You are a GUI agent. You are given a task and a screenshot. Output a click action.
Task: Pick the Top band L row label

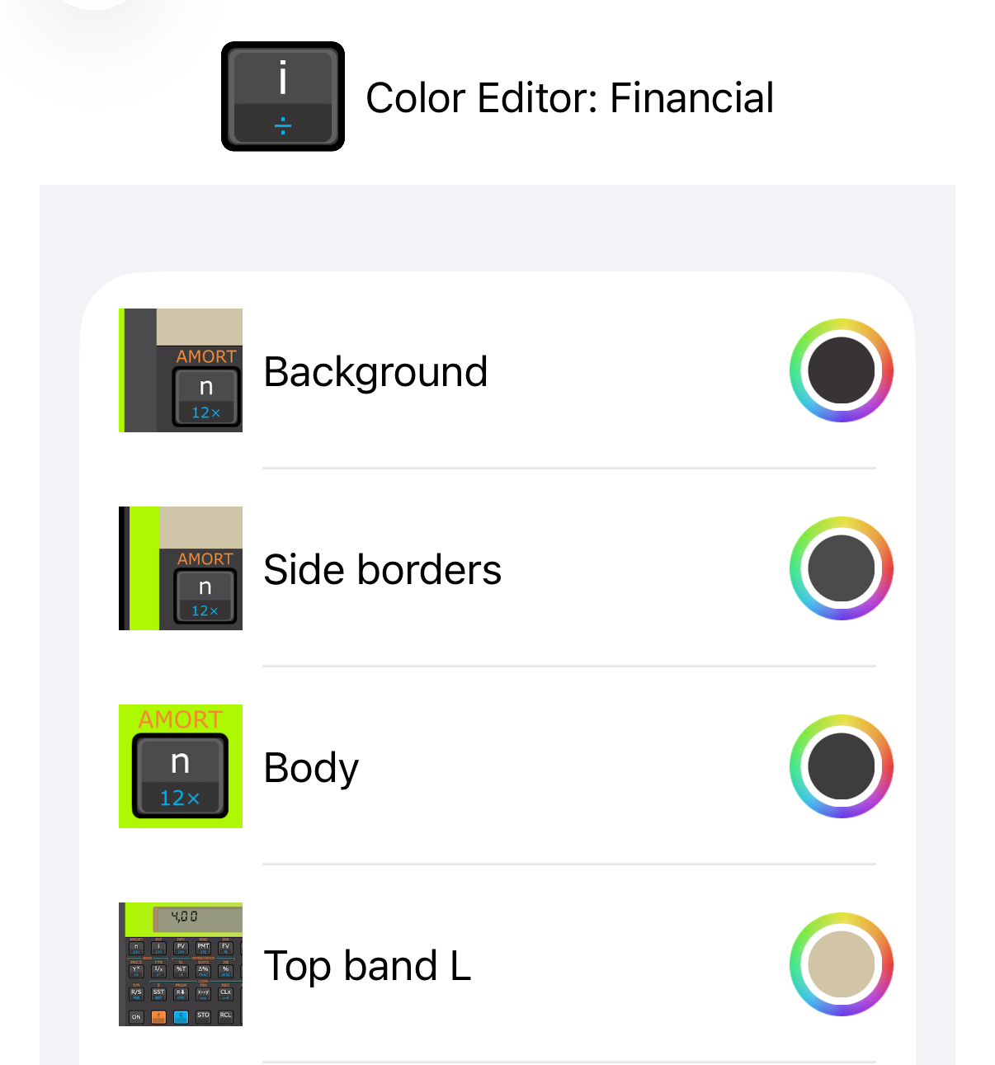367,966
